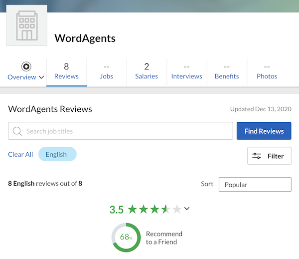This screenshot has height=259, width=299.
Task: Click the 'WordAgents Reviews' heading
Action: click(x=50, y=109)
